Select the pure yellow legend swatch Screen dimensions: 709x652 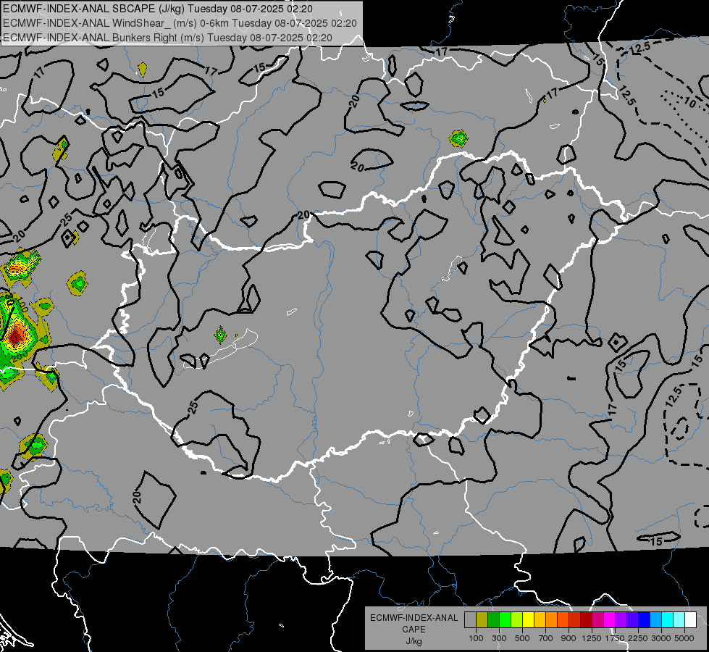point(528,619)
